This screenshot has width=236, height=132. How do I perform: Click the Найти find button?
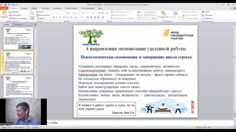206,12
